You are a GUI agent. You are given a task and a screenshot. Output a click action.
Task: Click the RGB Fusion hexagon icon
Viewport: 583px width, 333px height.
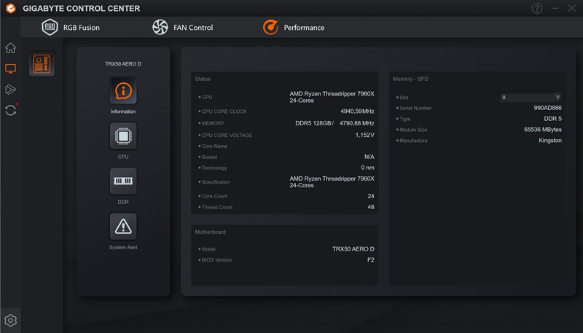point(50,27)
